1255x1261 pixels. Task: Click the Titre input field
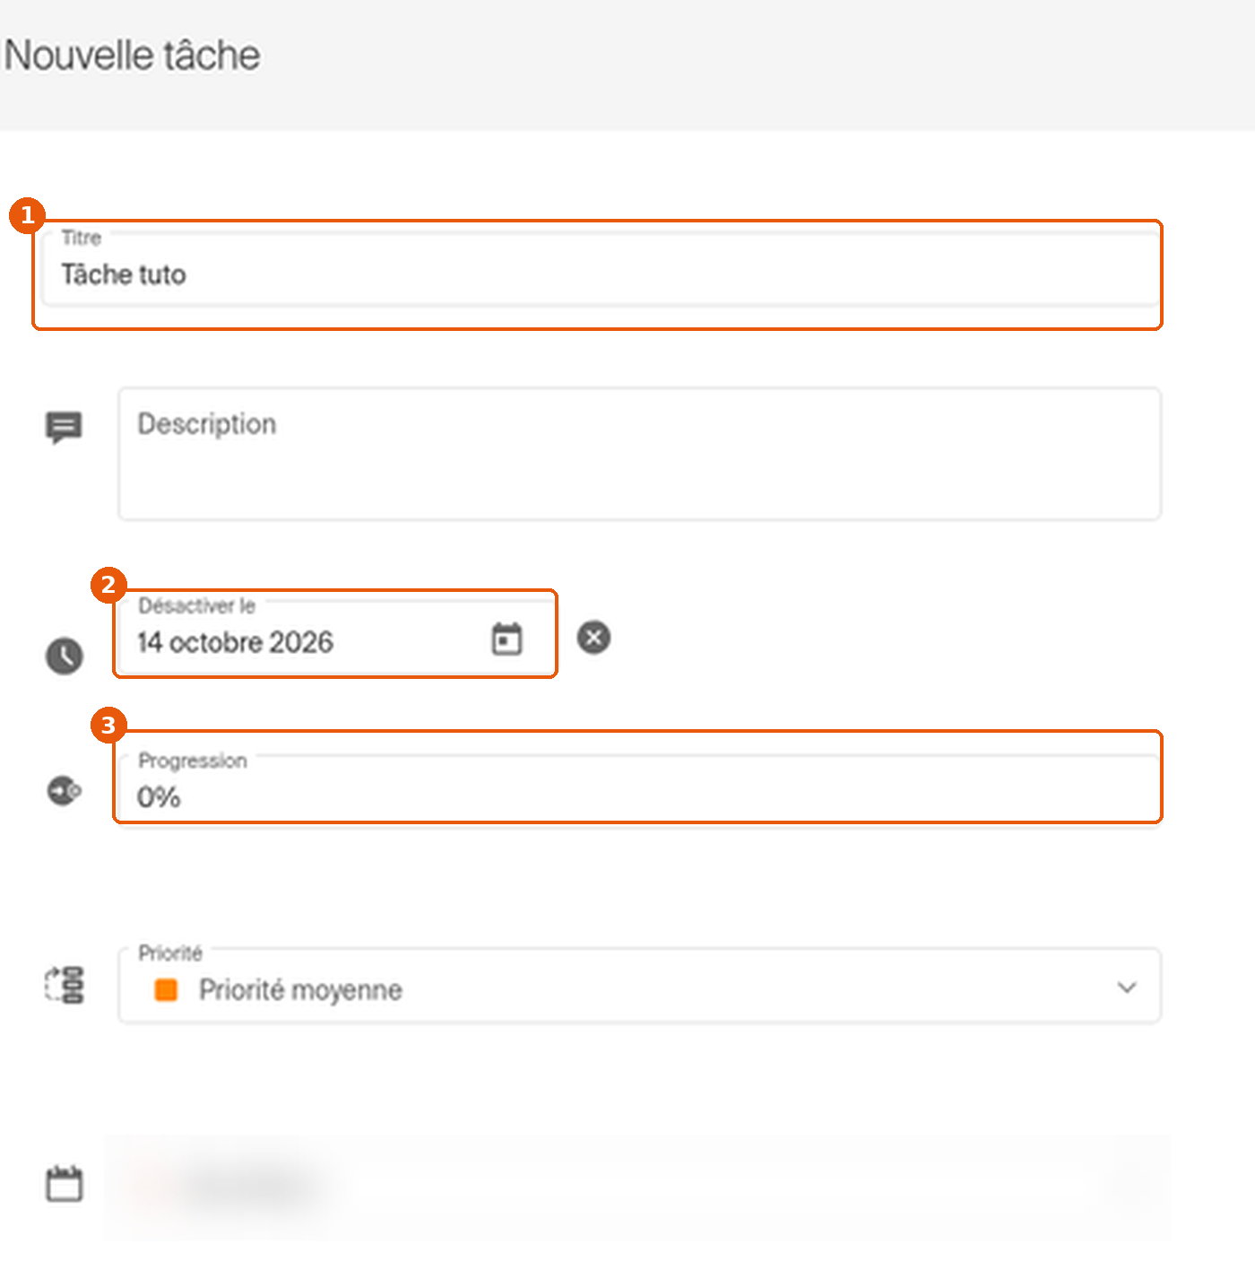point(601,269)
